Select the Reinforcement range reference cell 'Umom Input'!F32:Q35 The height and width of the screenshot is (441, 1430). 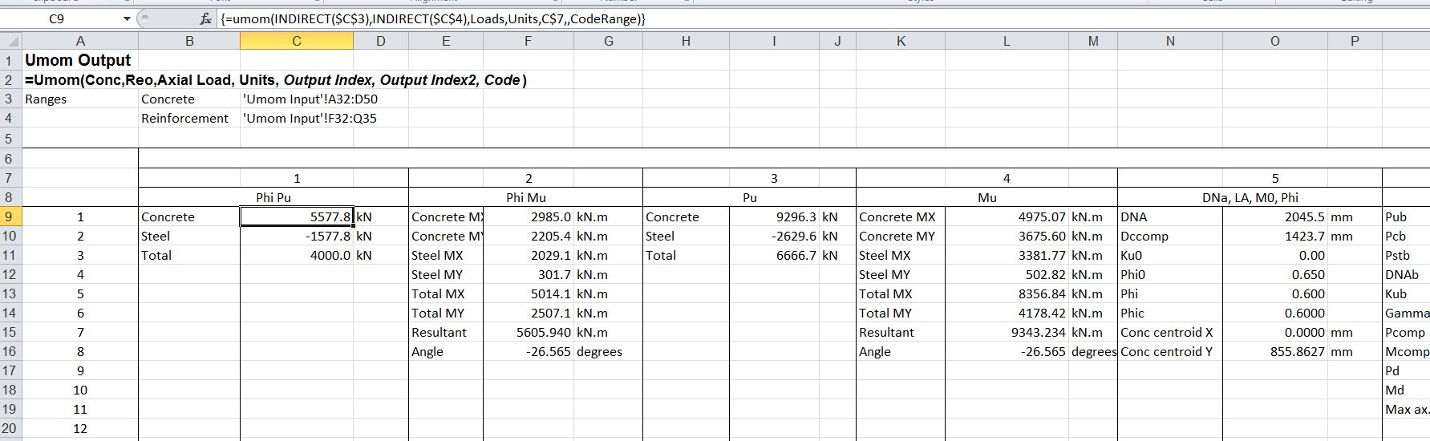310,118
